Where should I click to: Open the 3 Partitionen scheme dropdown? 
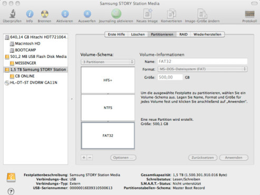(108, 62)
